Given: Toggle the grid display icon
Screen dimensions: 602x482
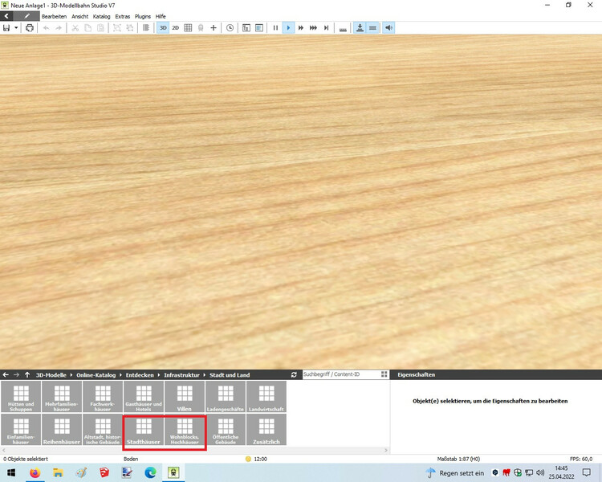Looking at the screenshot, I should (x=188, y=27).
